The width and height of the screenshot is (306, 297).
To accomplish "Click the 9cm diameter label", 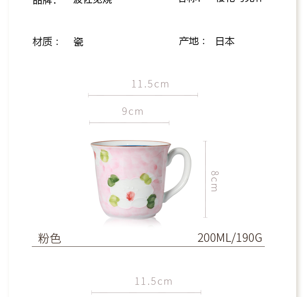I will [x=133, y=112].
